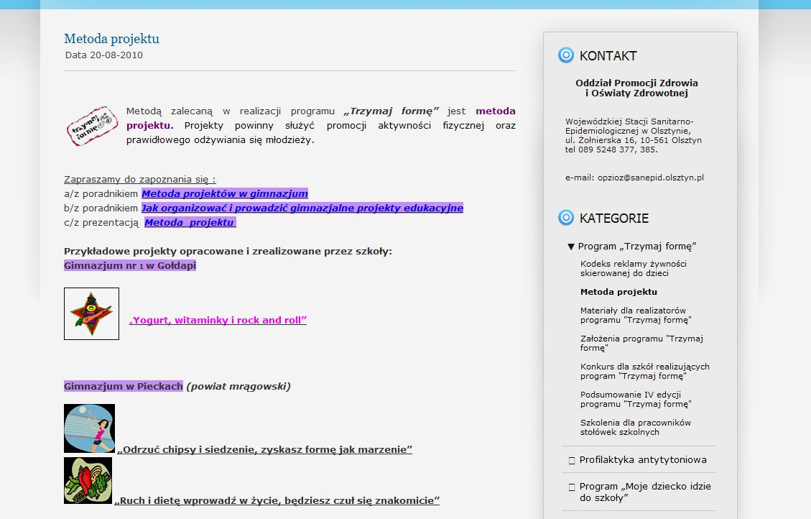Click the Zapraszamy do zapoznania się text
This screenshot has height=519, width=811.
click(x=139, y=179)
